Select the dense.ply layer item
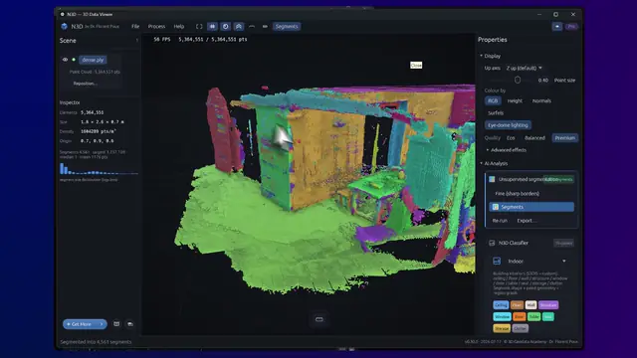This screenshot has width=637, height=358. coord(93,60)
